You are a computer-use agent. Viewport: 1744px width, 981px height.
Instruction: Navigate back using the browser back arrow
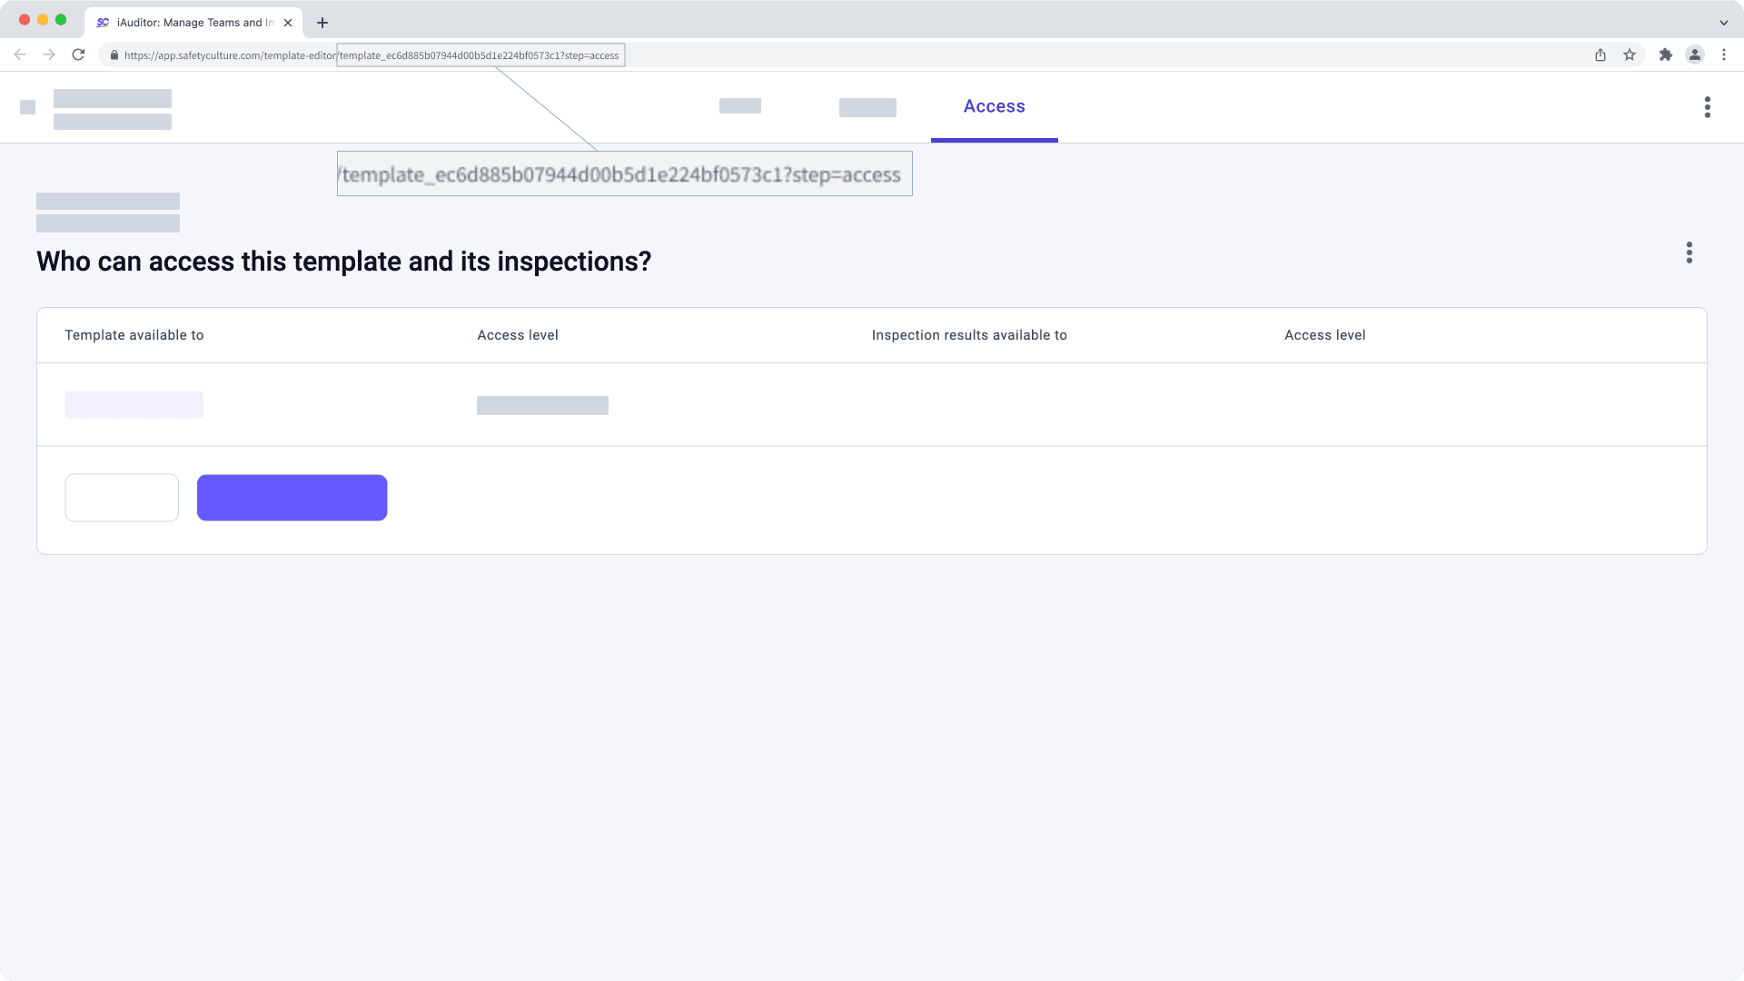(x=20, y=54)
